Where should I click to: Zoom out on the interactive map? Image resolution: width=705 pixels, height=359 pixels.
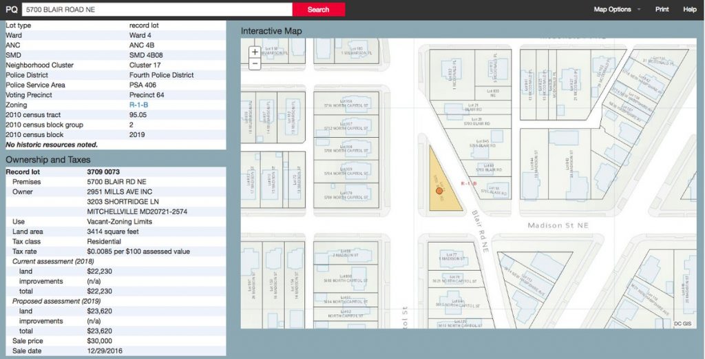click(x=255, y=64)
